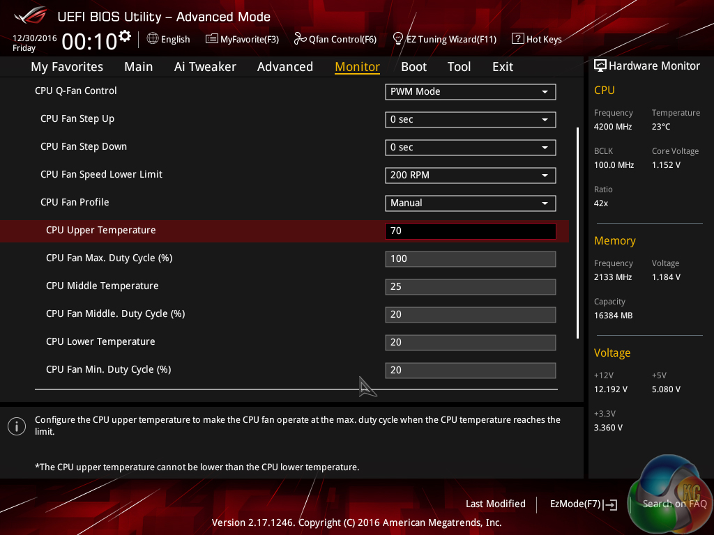Click the 4200 MHz CPU frequency value
714x535 pixels.
612,127
